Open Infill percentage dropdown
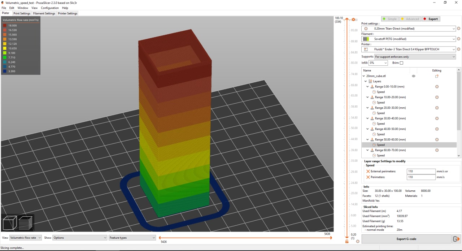 (x=378, y=63)
